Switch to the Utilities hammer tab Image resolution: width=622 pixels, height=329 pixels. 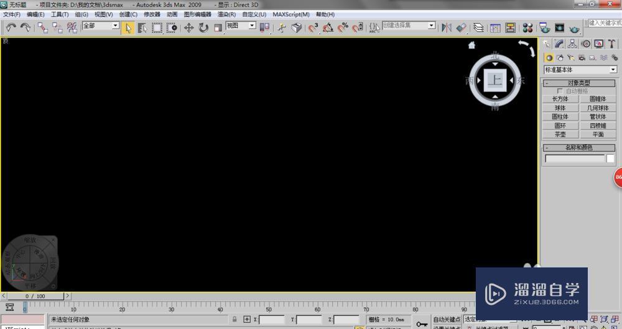click(x=612, y=44)
